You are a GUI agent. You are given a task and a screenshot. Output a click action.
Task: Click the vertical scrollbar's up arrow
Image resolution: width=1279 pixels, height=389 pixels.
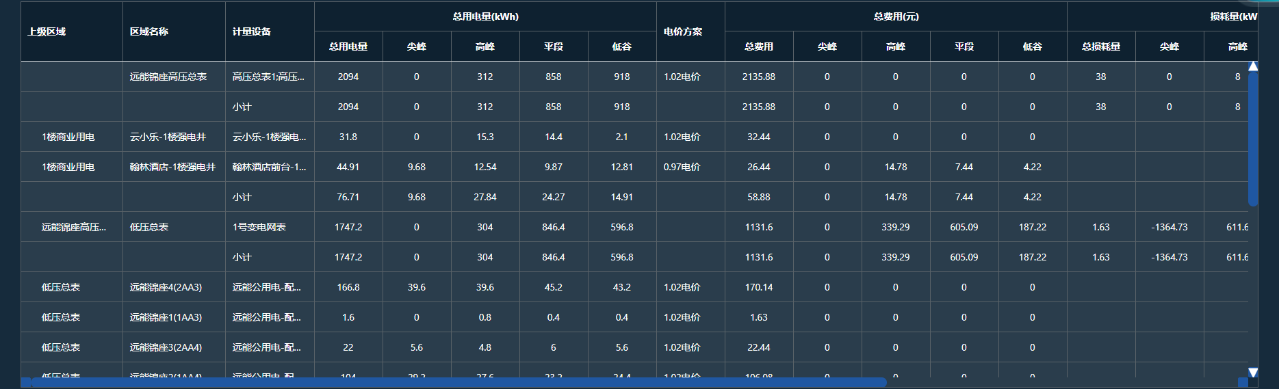1253,66
